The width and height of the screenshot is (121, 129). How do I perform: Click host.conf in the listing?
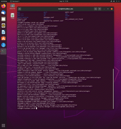(x=21, y=21)
